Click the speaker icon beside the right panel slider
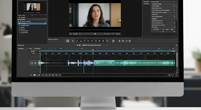This screenshot has width=201, height=110. (x=174, y=32)
